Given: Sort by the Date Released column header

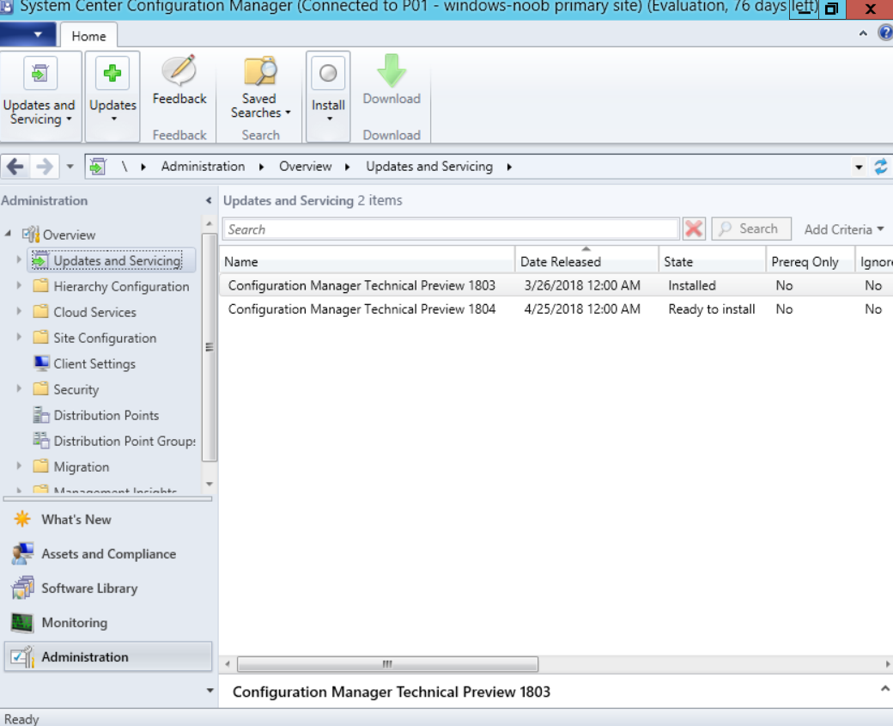Looking at the screenshot, I should 586,261.
